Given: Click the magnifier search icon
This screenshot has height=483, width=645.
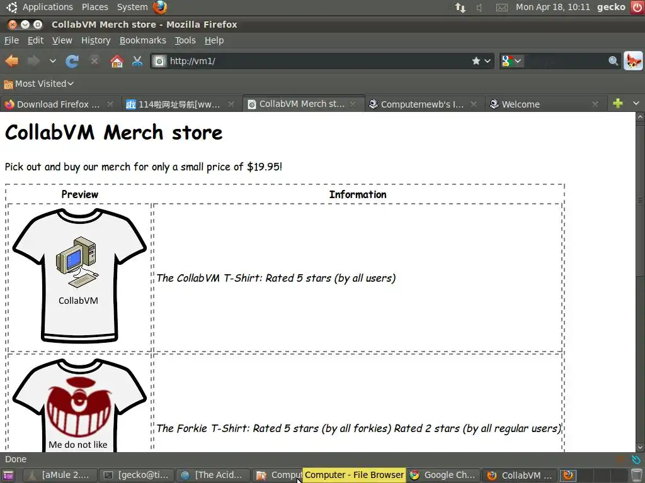Looking at the screenshot, I should 614,61.
